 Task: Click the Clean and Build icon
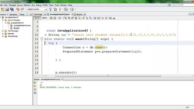pos(55,9)
